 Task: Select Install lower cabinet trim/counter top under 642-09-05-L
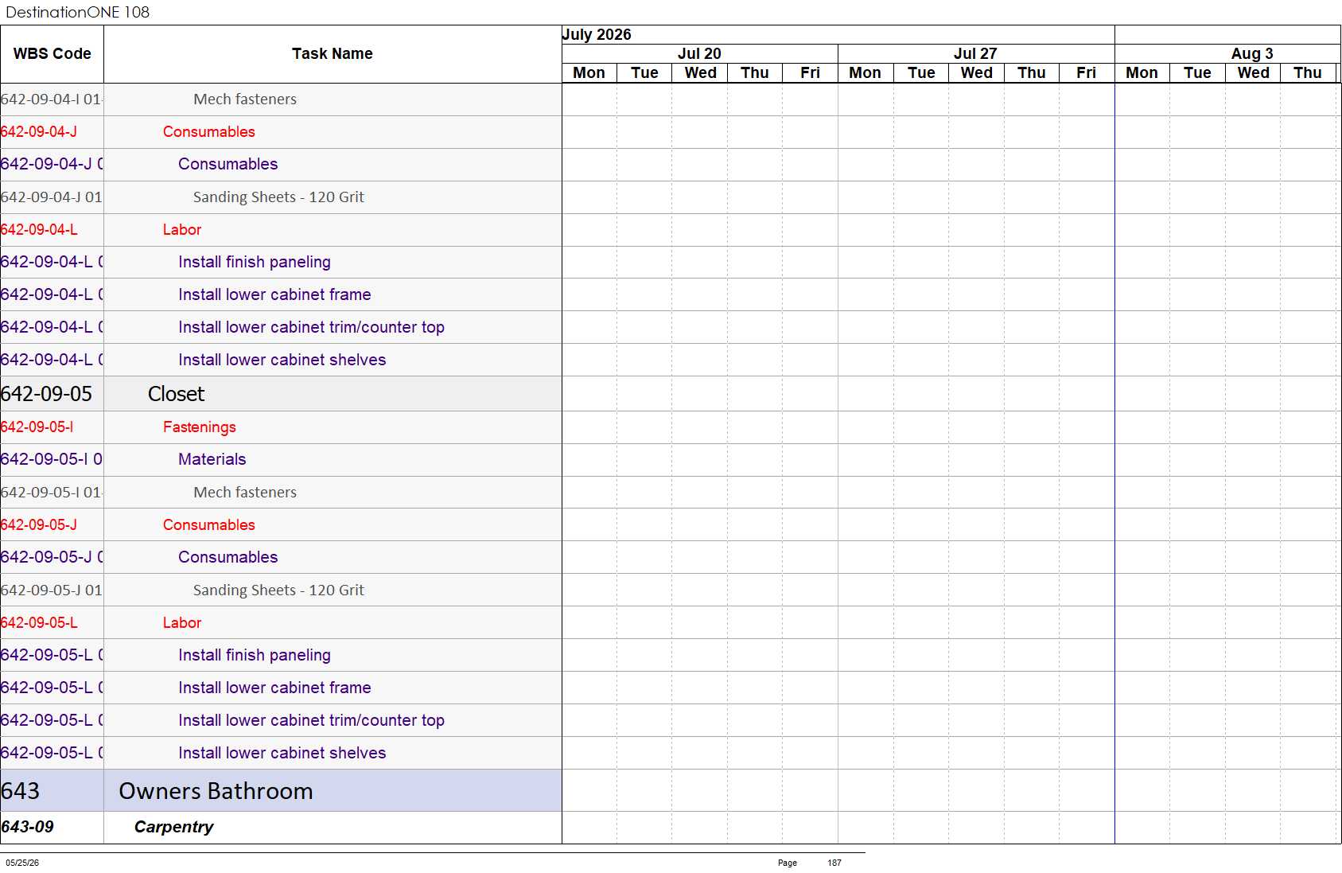point(311,720)
